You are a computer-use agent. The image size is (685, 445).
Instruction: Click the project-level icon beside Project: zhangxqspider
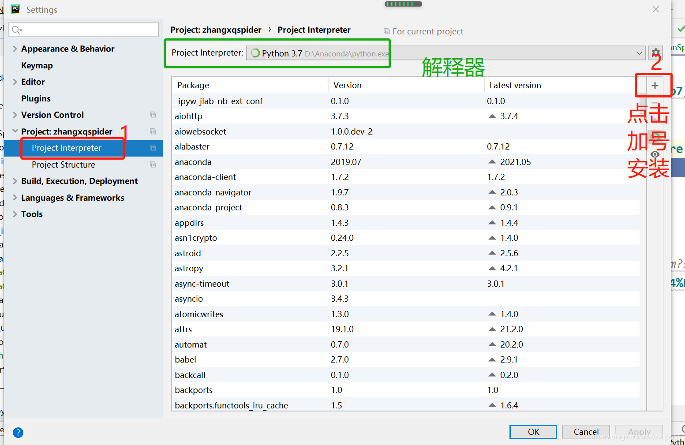[153, 131]
